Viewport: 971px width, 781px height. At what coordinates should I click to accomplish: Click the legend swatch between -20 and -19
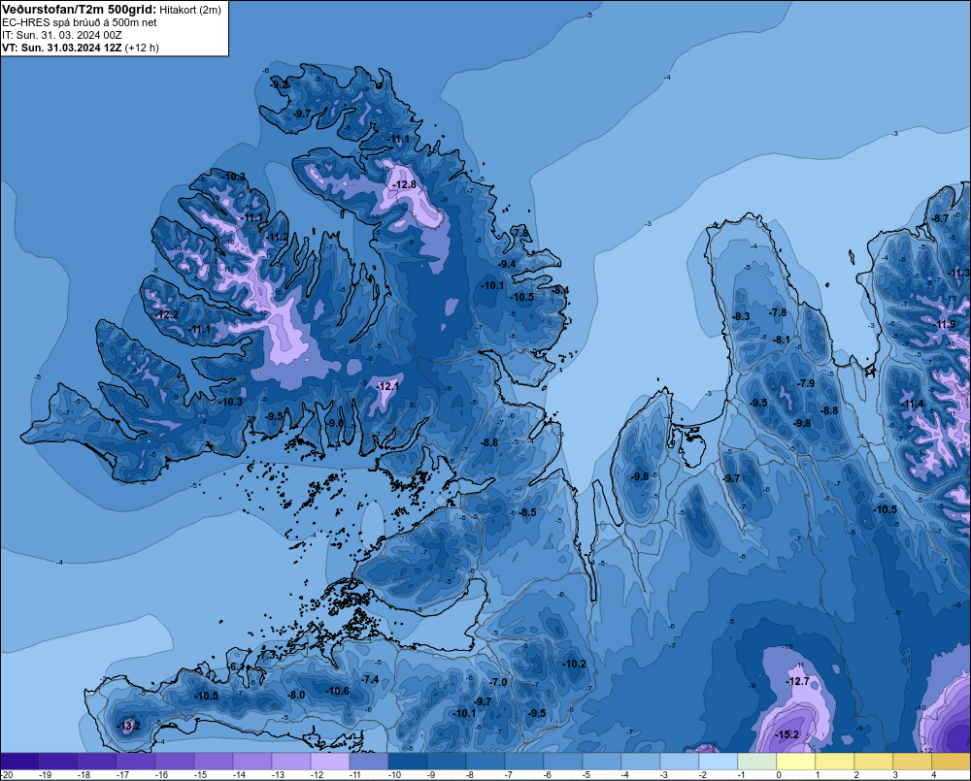point(19,761)
